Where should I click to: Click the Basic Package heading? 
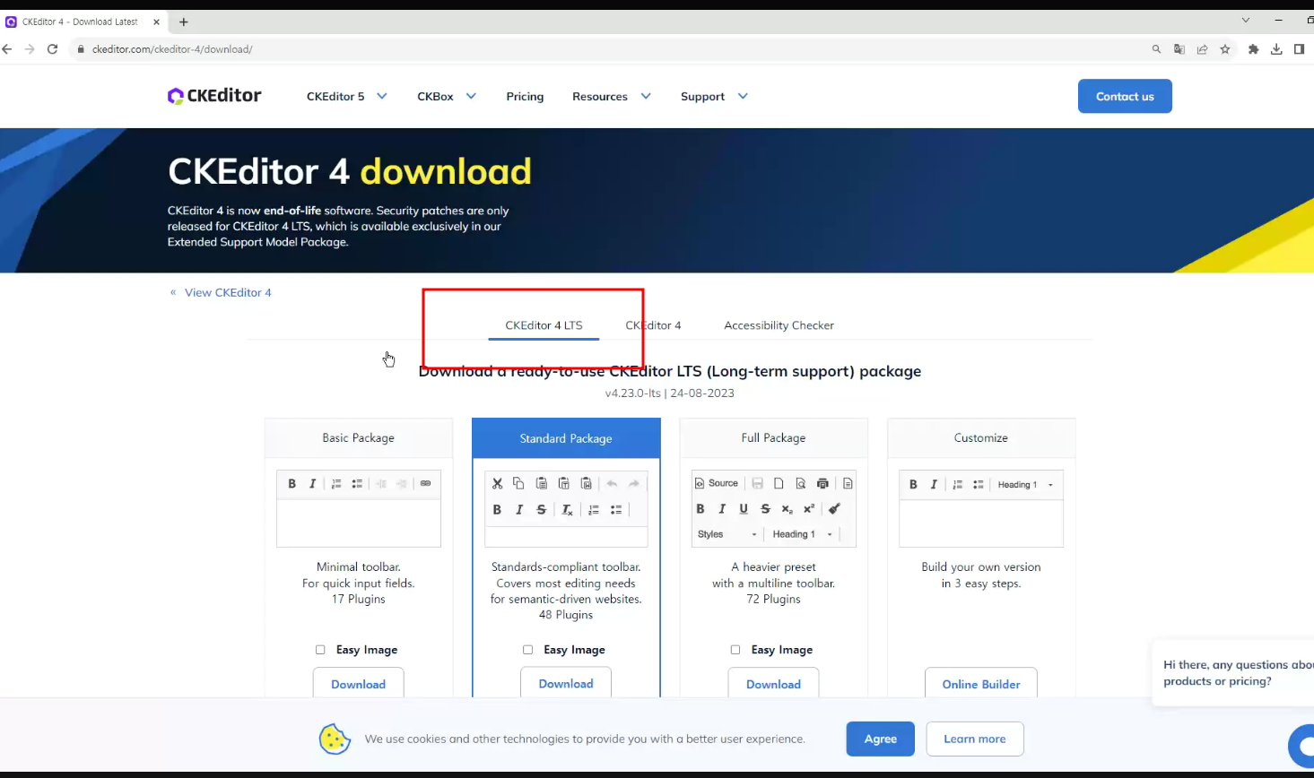(x=358, y=437)
